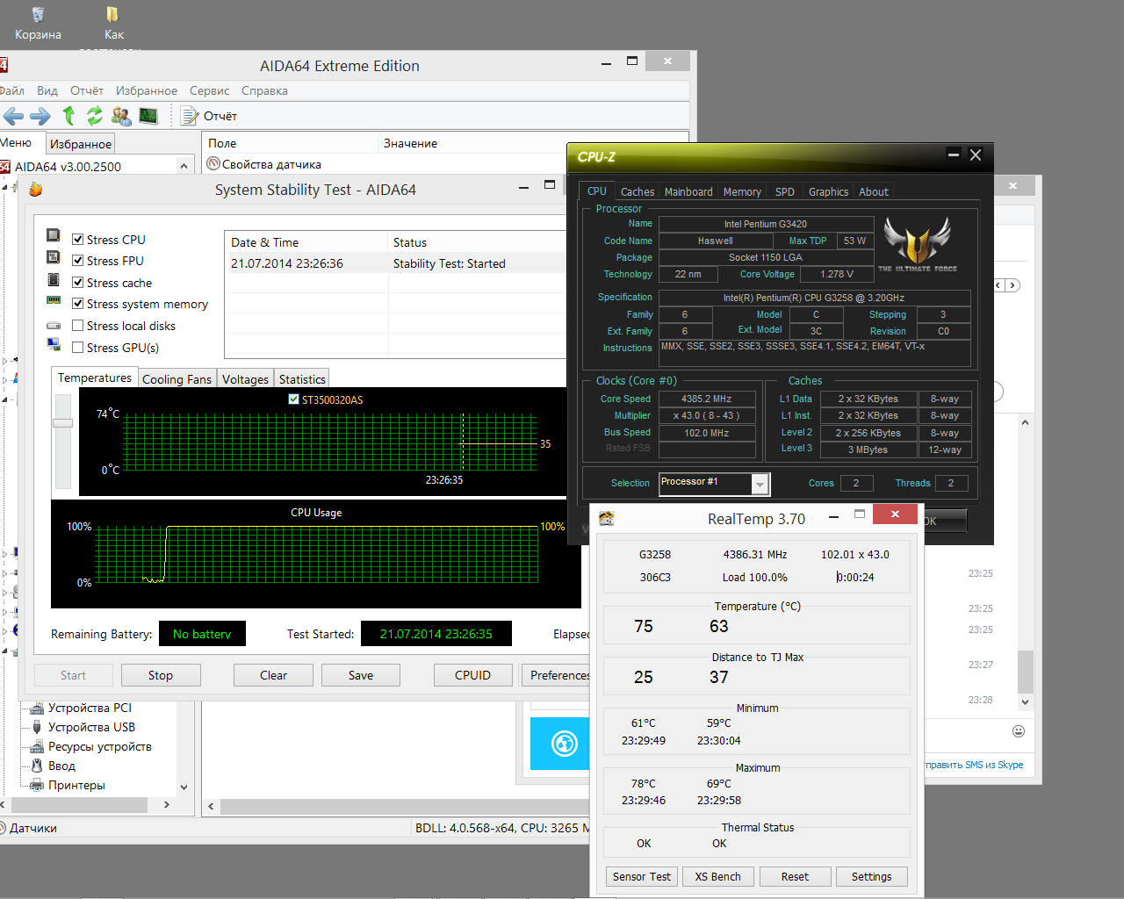1124x899 pixels.
Task: Click the local disks drive icon
Action: click(x=54, y=326)
